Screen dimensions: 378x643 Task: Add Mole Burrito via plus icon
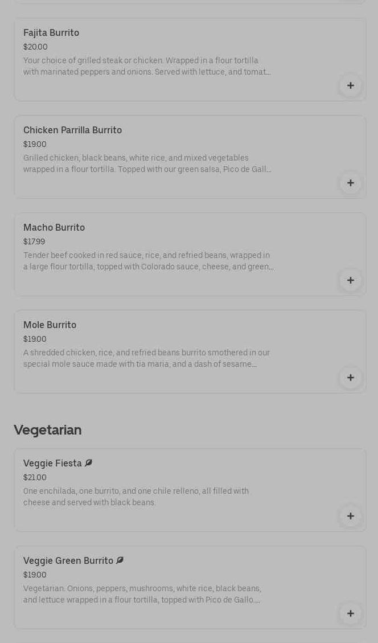click(x=351, y=378)
